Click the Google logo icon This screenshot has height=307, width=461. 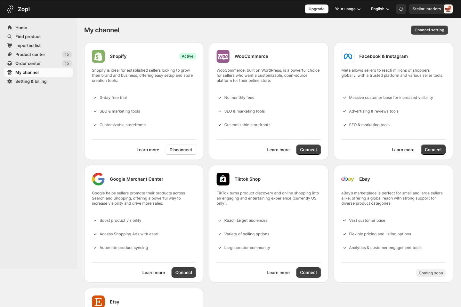pos(98,179)
